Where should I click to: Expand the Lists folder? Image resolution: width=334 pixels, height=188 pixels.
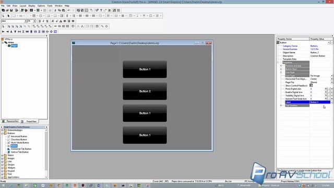(2, 161)
